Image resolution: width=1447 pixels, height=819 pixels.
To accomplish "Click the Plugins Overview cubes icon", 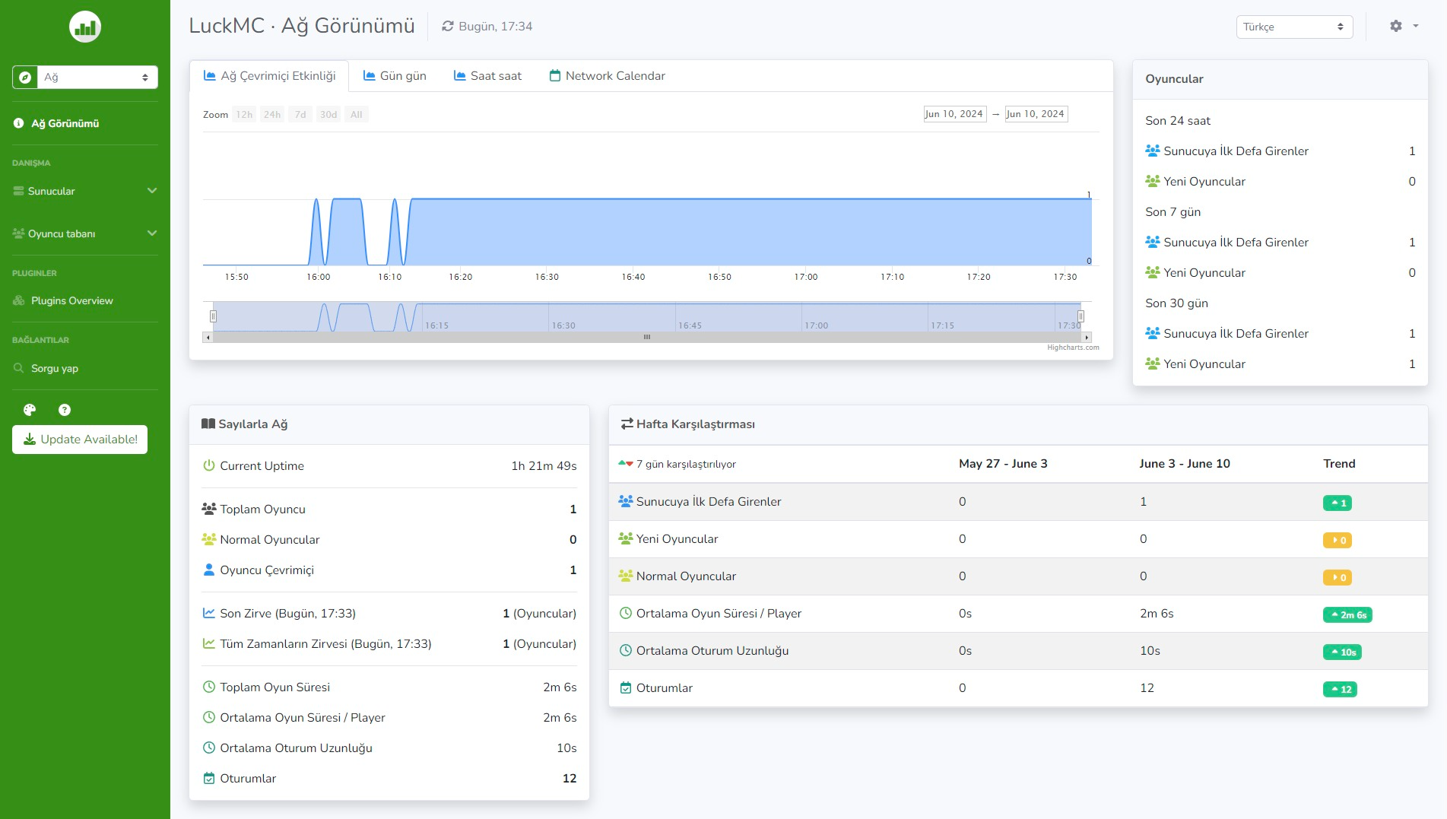I will (19, 300).
